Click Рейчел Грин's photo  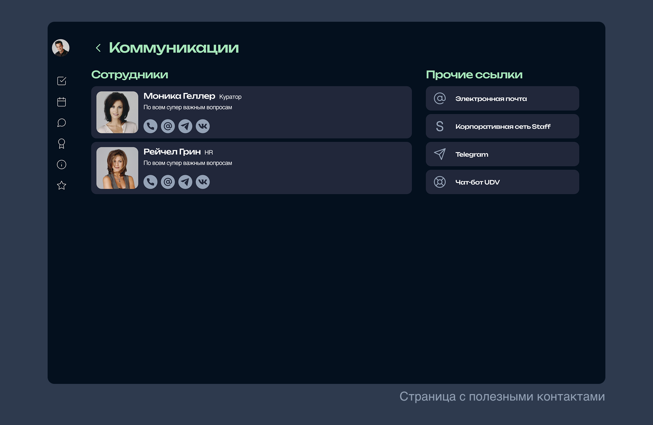pos(117,168)
